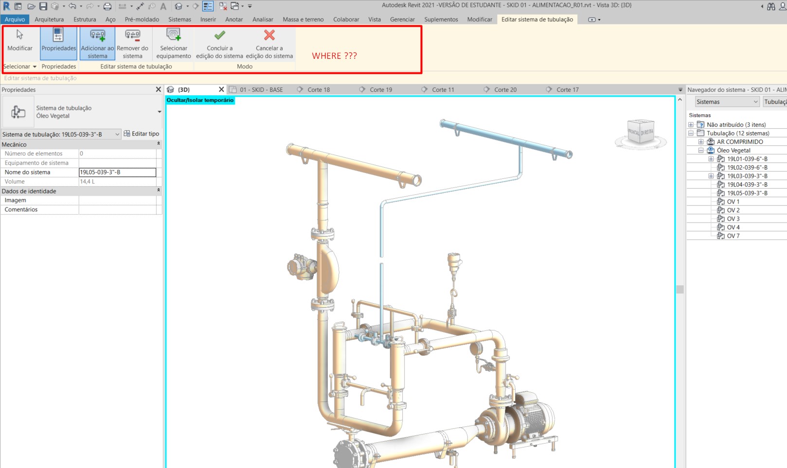Select the Remover do sistema tool
The image size is (787, 468).
tap(132, 44)
